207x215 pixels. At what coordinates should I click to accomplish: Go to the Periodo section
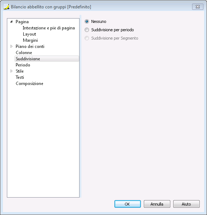tap(23, 65)
